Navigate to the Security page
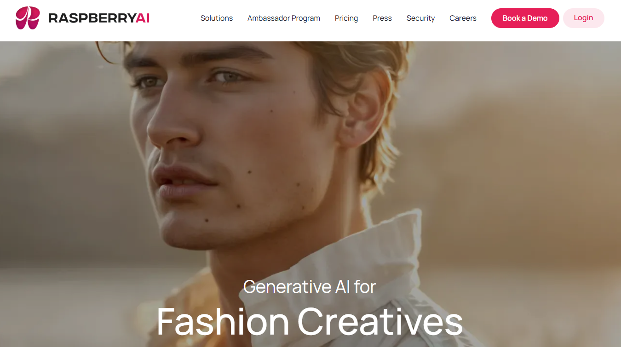 [420, 18]
